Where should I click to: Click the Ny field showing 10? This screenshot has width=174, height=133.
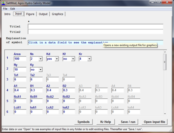(x=20, y=70)
